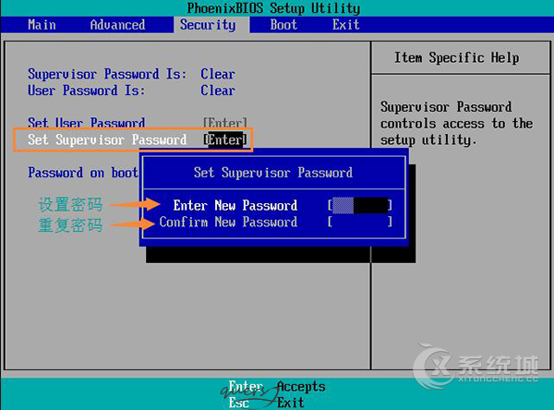Go to the Boot tab

tap(283, 25)
